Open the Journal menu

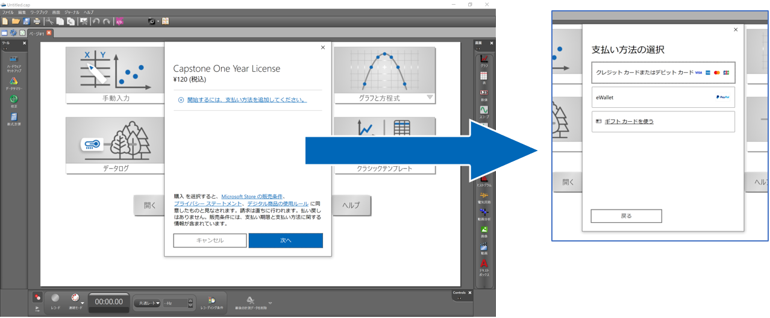pyautogui.click(x=72, y=13)
